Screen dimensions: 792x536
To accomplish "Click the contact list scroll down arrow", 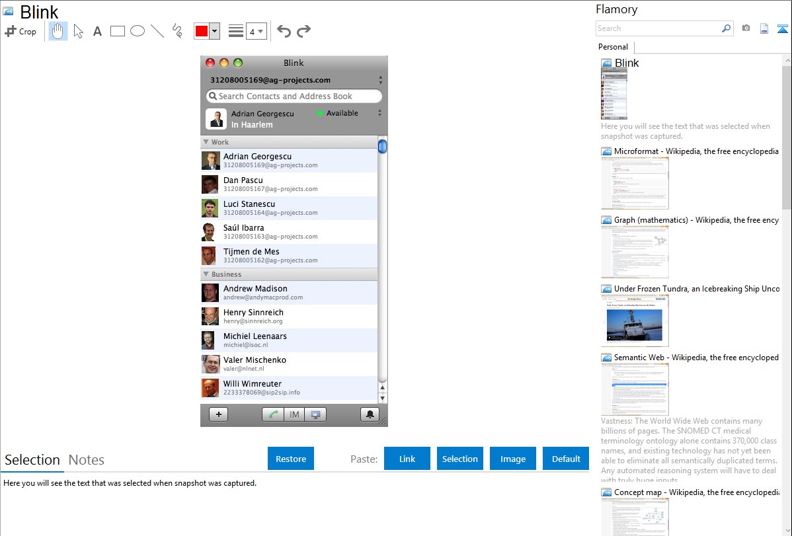I will coord(382,398).
